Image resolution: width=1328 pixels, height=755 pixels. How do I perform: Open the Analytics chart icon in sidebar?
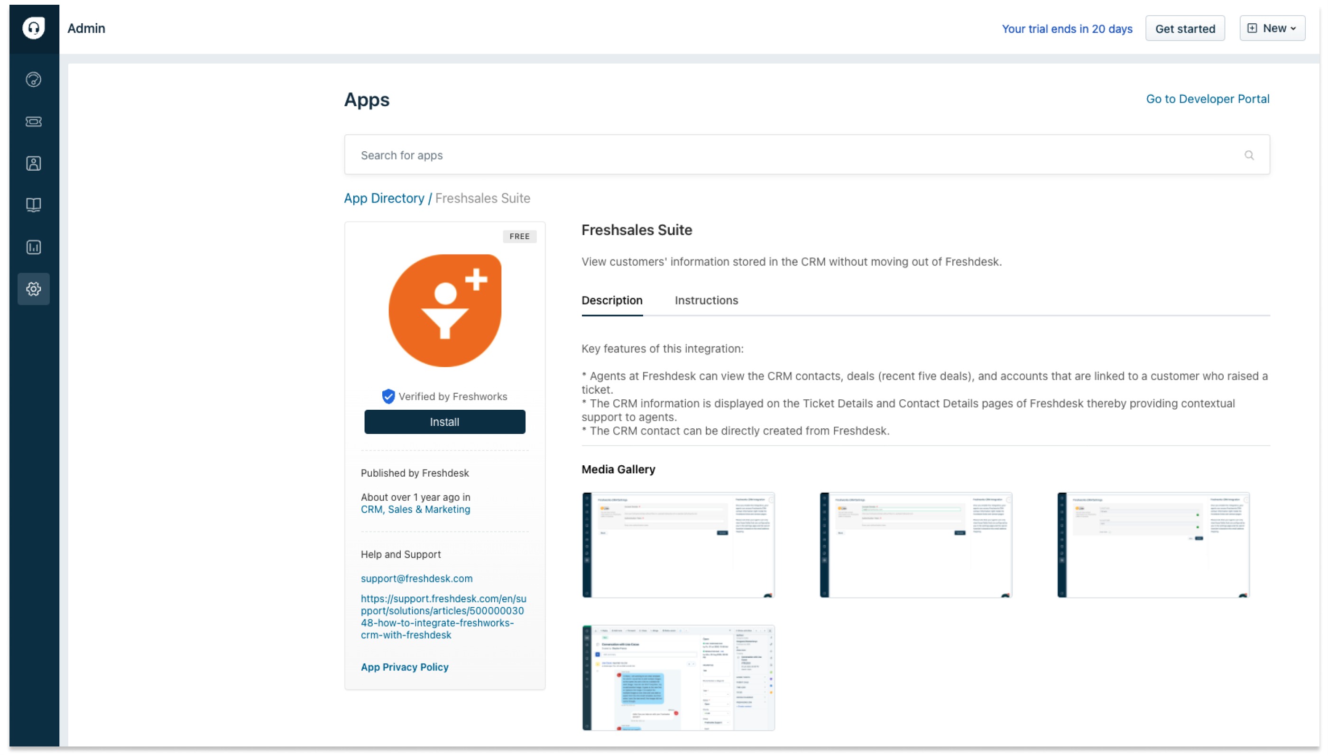[x=34, y=247]
